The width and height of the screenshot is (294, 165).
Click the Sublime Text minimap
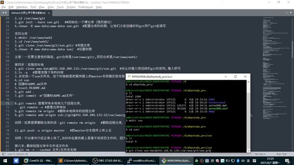coord(277,68)
